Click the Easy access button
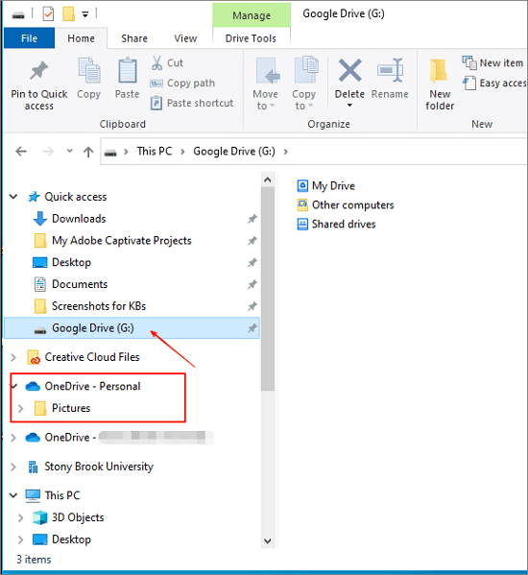 494,84
